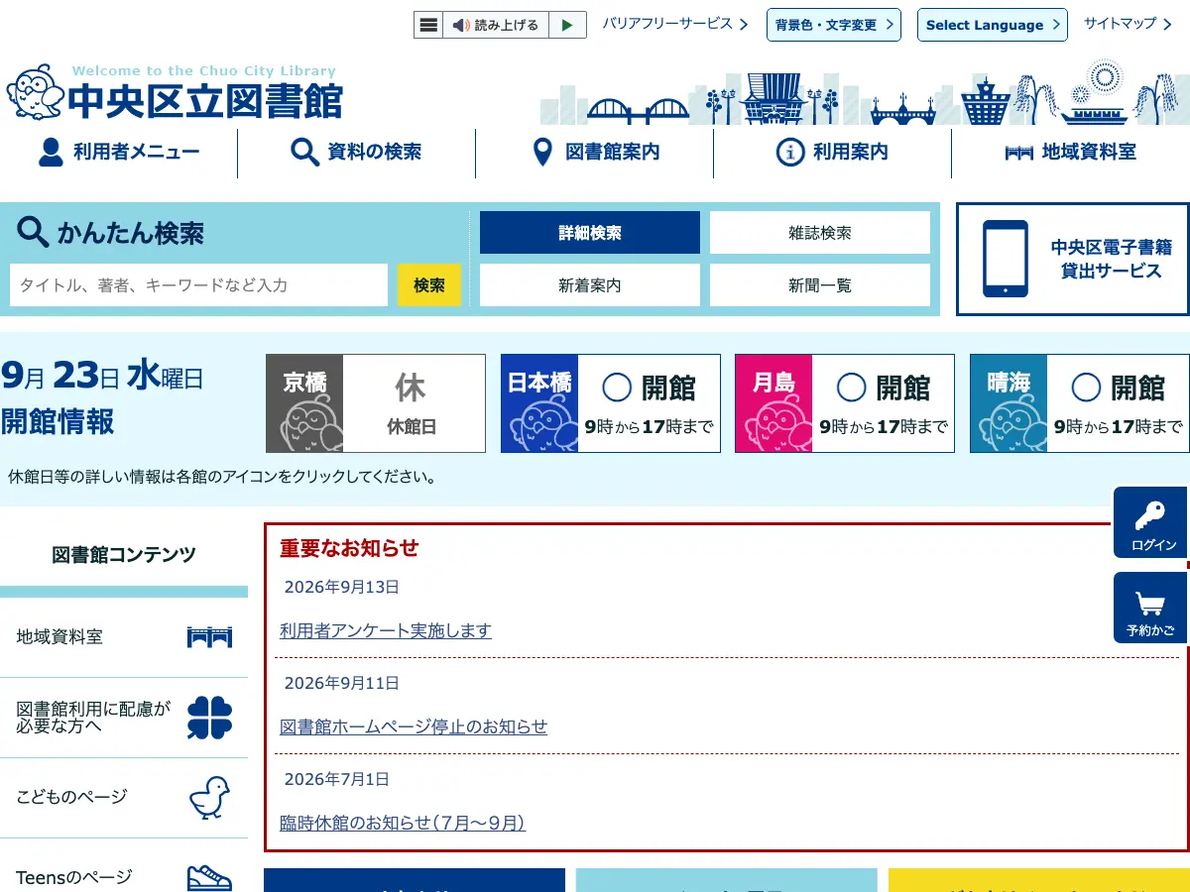The width and height of the screenshot is (1190, 892).
Task: Click the chick icon for children's page
Action: coord(209,798)
